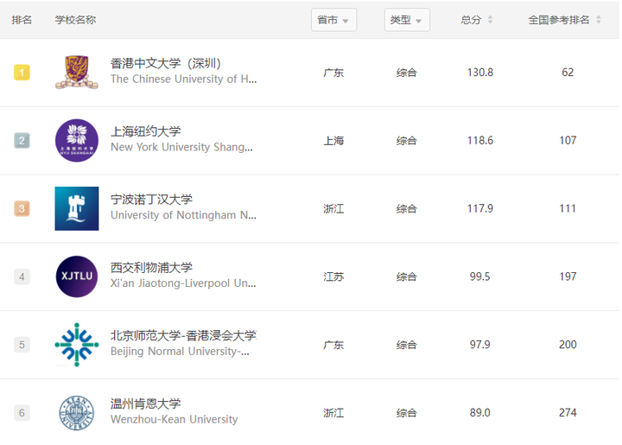This screenshot has height=445, width=622.
Task: Open 西交利物浦大学 school page
Action: 151,268
